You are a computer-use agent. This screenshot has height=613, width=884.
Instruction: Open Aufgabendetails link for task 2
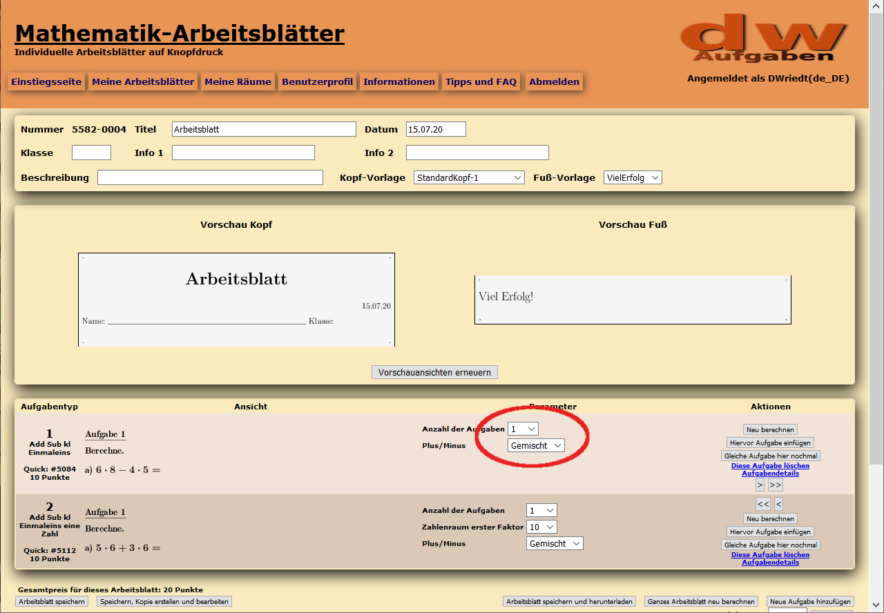click(770, 563)
